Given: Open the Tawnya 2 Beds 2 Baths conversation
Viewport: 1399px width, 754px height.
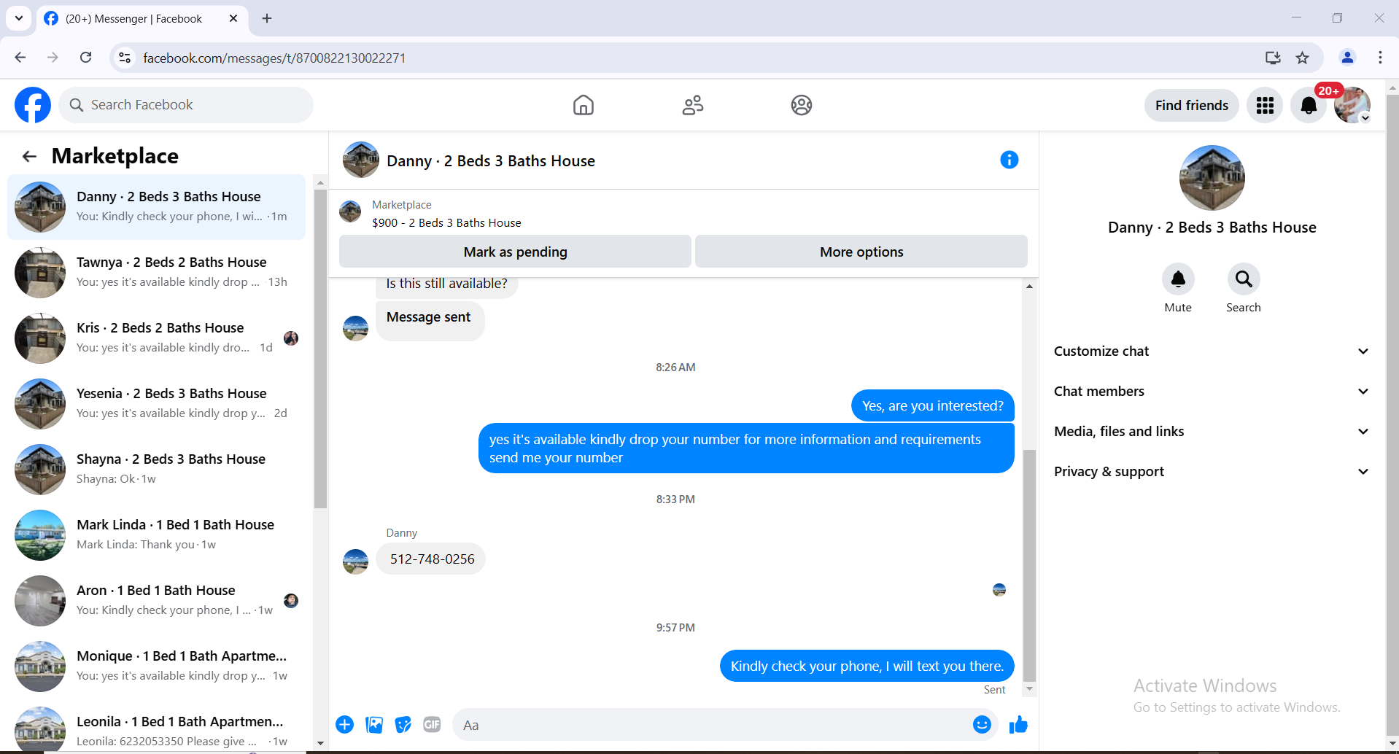Looking at the screenshot, I should pos(157,273).
